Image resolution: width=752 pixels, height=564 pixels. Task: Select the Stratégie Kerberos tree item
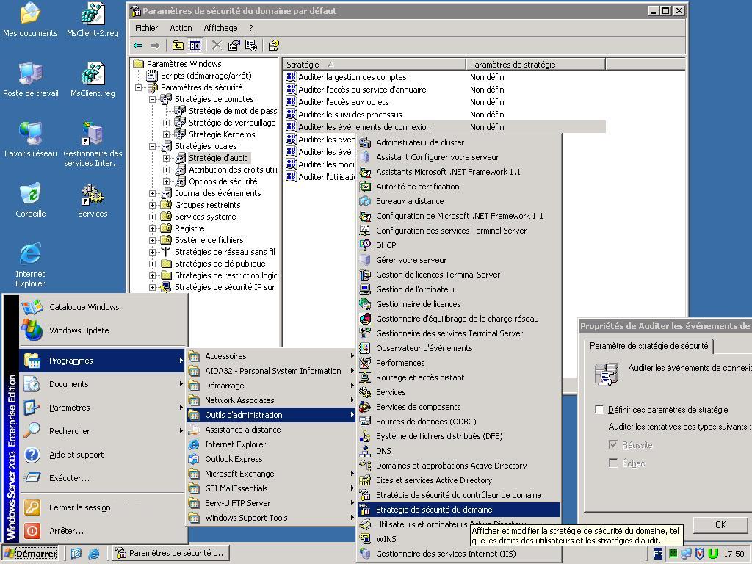[x=222, y=134]
